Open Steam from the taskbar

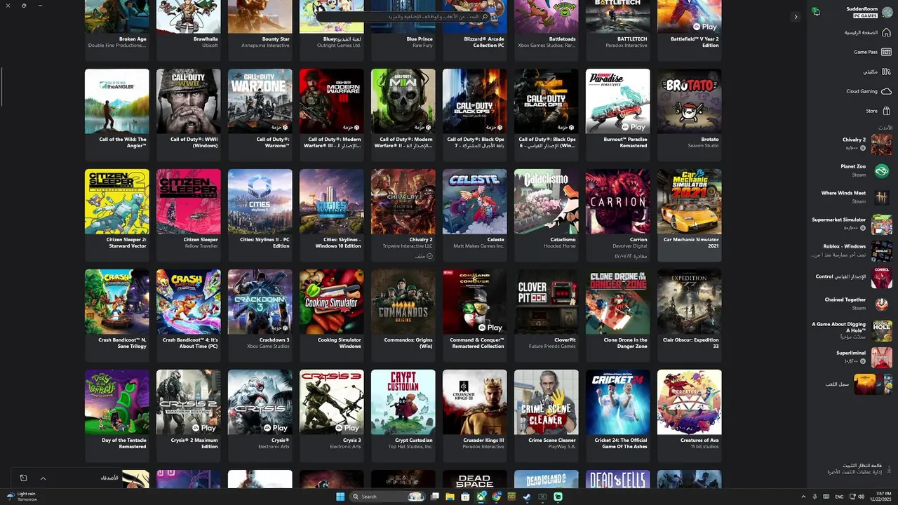tap(527, 497)
